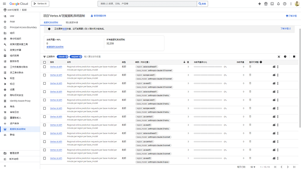This screenshot has height=169, width=301.
Task: Open more actions for us-central1 claude-3-haiku row
Action: click(278, 117)
